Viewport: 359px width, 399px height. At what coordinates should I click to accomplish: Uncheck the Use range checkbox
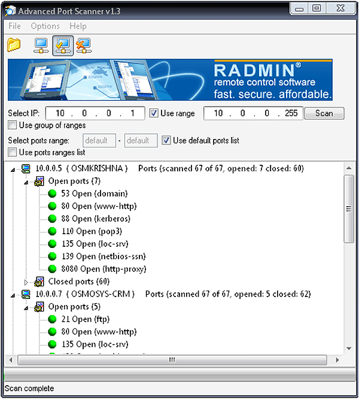[154, 113]
